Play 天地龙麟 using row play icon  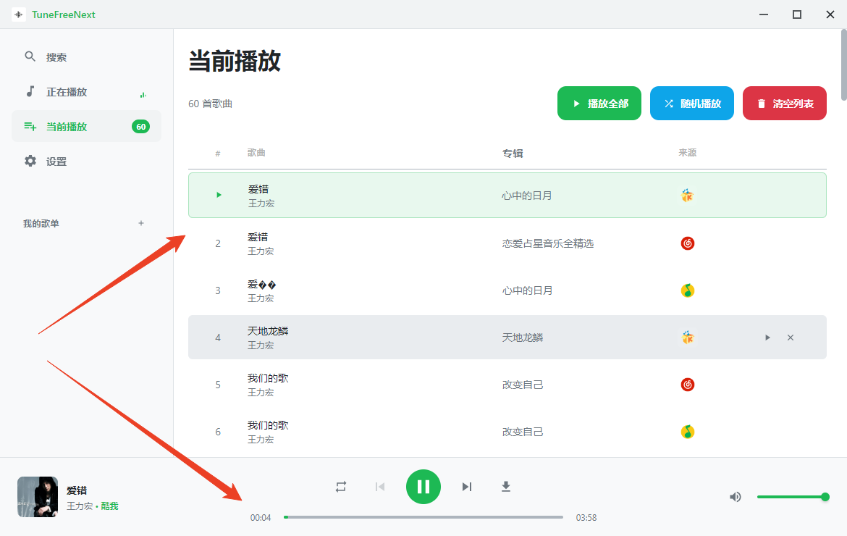coord(767,338)
